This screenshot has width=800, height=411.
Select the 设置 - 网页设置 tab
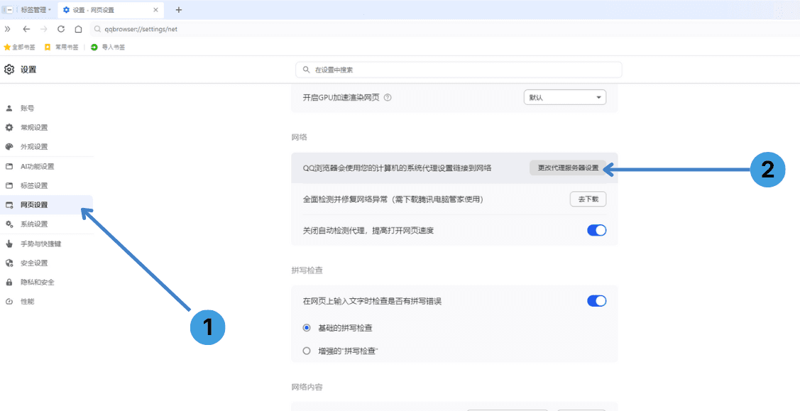tap(110, 10)
